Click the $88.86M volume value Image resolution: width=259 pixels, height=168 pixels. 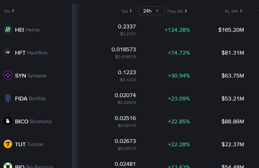click(x=233, y=122)
